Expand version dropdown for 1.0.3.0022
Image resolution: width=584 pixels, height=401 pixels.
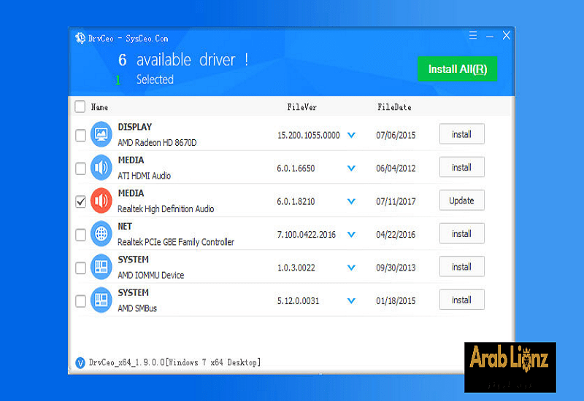point(351,268)
